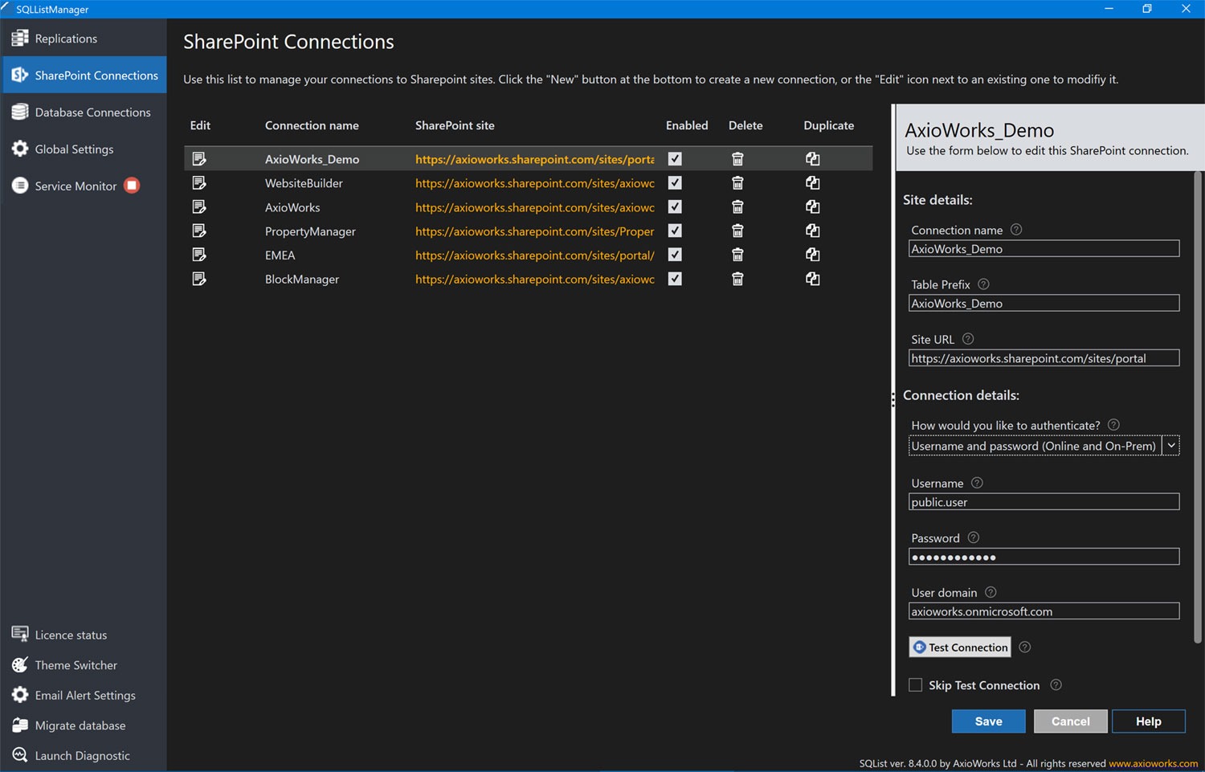This screenshot has width=1205, height=772.
Task: Click the Test Connection button
Action: 960,647
